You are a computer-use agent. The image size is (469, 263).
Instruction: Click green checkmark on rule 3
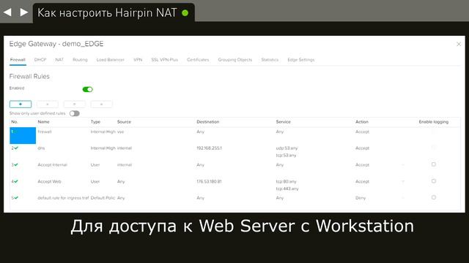[x=16, y=164]
